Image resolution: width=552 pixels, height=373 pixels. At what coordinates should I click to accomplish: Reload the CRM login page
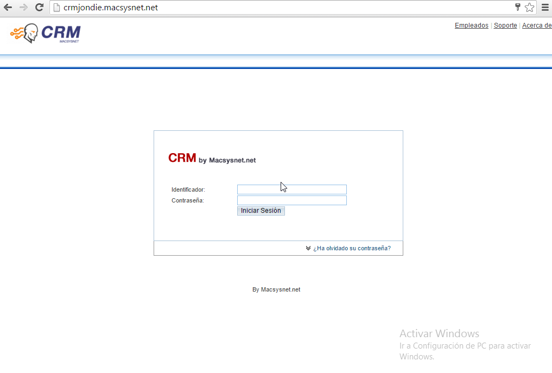click(x=39, y=8)
